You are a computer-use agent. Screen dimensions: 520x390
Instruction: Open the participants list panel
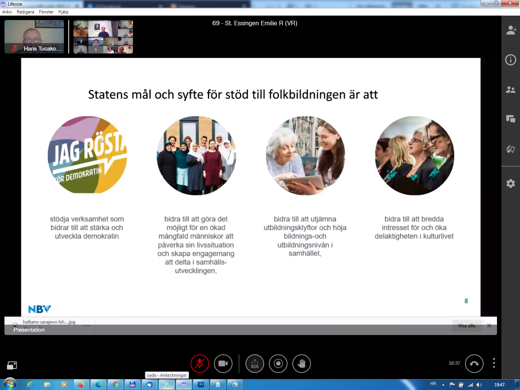pyautogui.click(x=511, y=90)
